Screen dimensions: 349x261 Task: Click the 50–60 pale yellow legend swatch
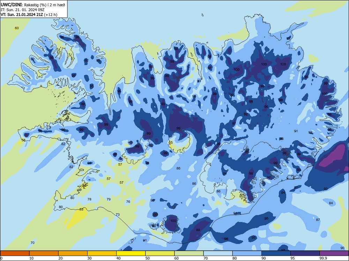(160, 253)
